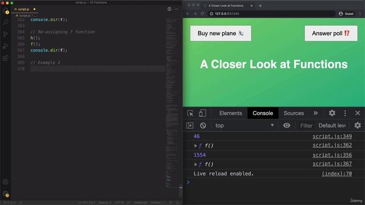This screenshot has height=205, width=365.
Task: Open the script.js:362 source link
Action: 332,145
